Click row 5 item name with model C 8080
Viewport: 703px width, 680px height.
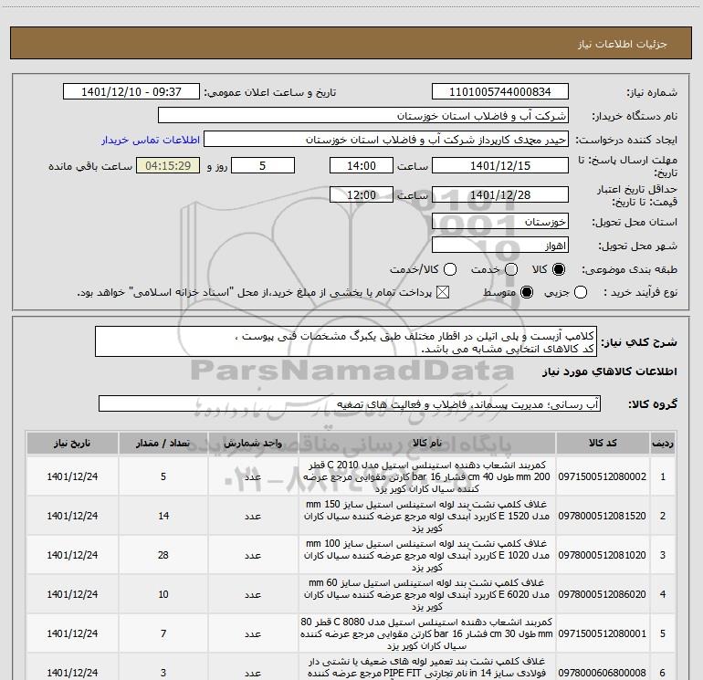coord(427,633)
